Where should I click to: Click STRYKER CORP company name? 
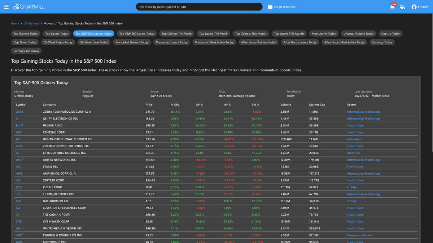[x=53, y=180]
